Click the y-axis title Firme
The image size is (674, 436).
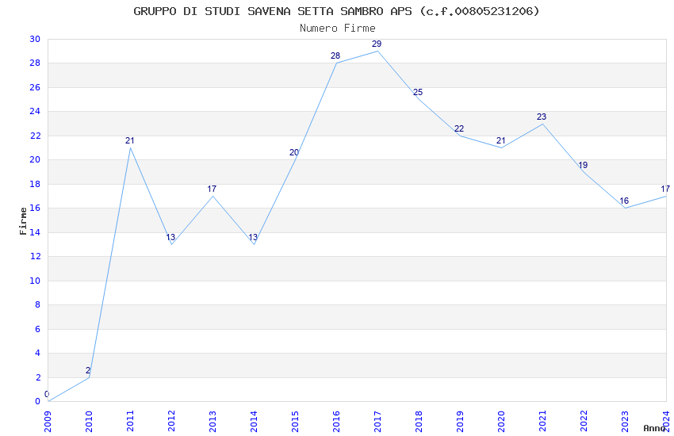click(23, 221)
